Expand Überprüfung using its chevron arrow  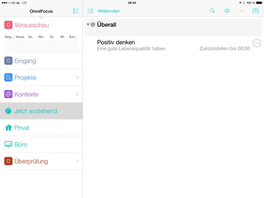(x=77, y=161)
